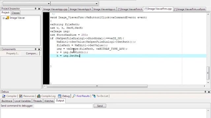
Task: Click the Compile Log chart icon
Action: click(x=39, y=96)
